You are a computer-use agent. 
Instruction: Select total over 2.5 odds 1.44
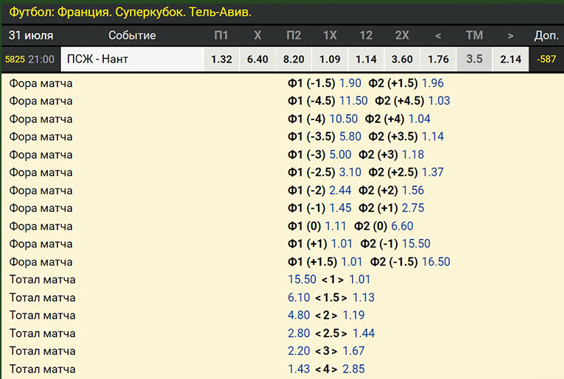[x=363, y=333]
